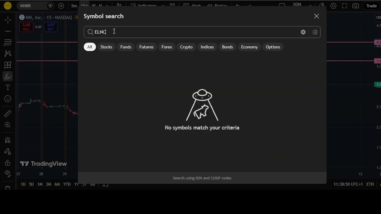Screen dimensions: 381x214
Task: Filter search results by Economy
Action: click(249, 47)
